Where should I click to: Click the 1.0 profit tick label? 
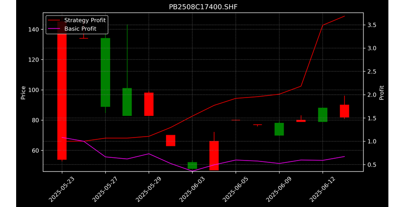pyautogui.click(x=371, y=141)
